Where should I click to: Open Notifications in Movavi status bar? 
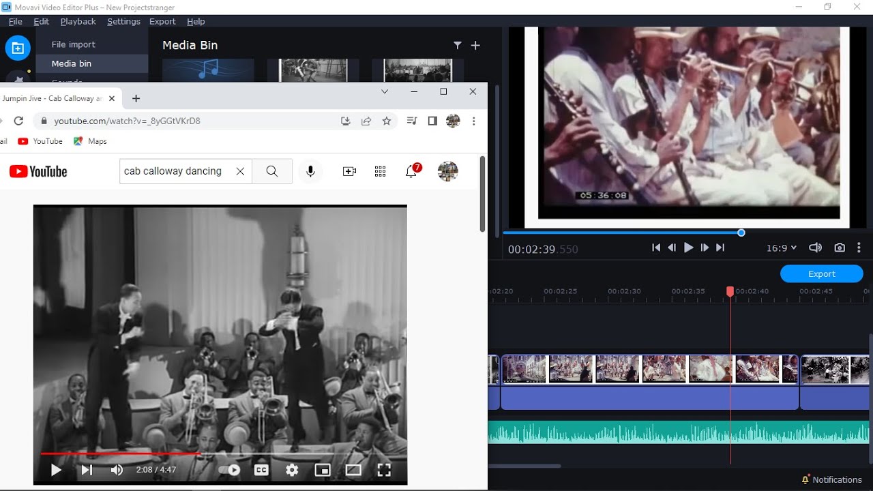pos(831,479)
